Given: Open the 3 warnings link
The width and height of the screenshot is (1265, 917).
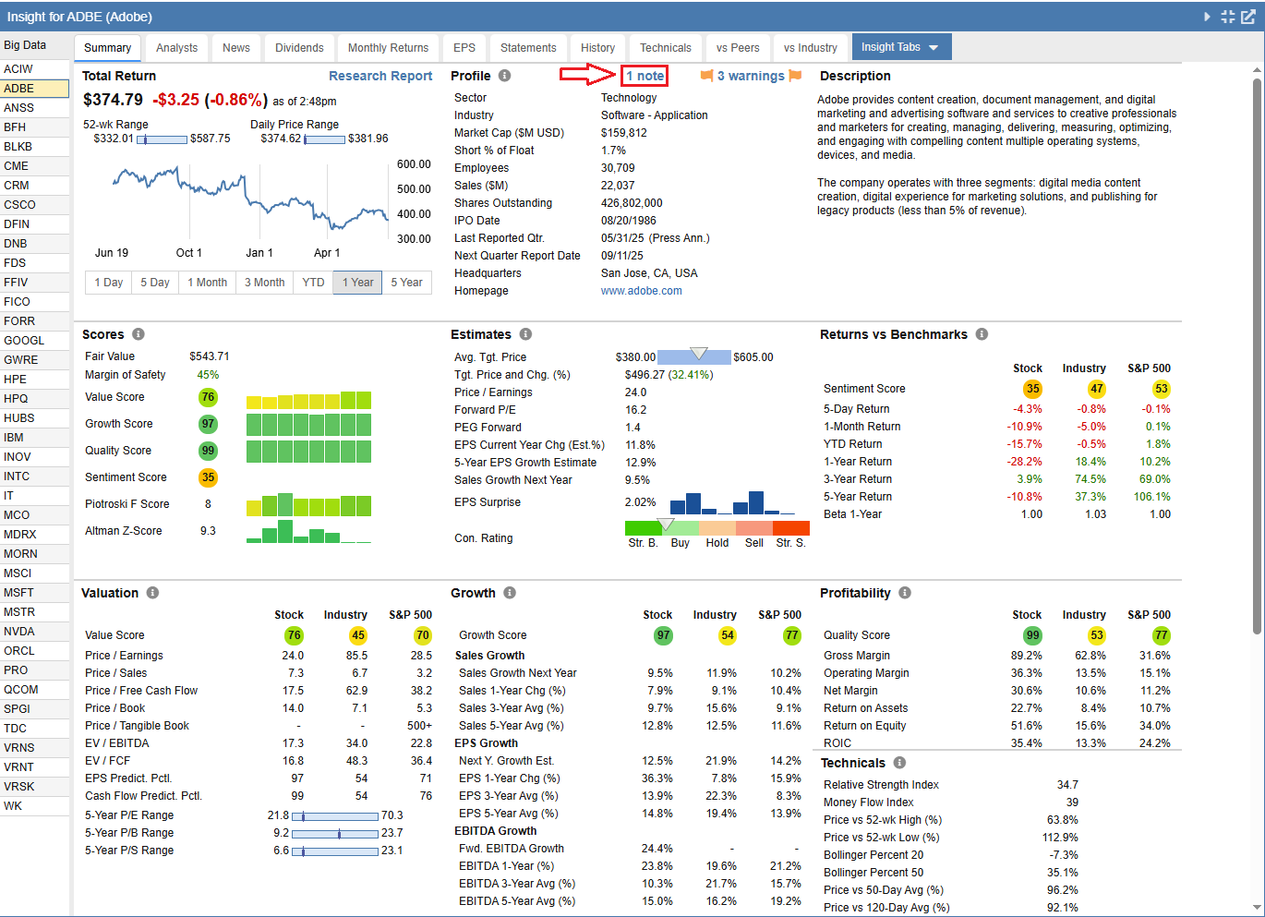Looking at the screenshot, I should point(751,76).
